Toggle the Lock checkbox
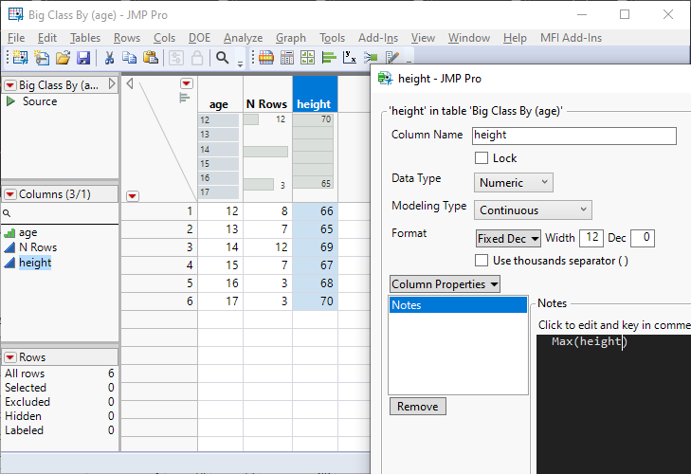Image resolution: width=691 pixels, height=474 pixels. pyautogui.click(x=482, y=158)
